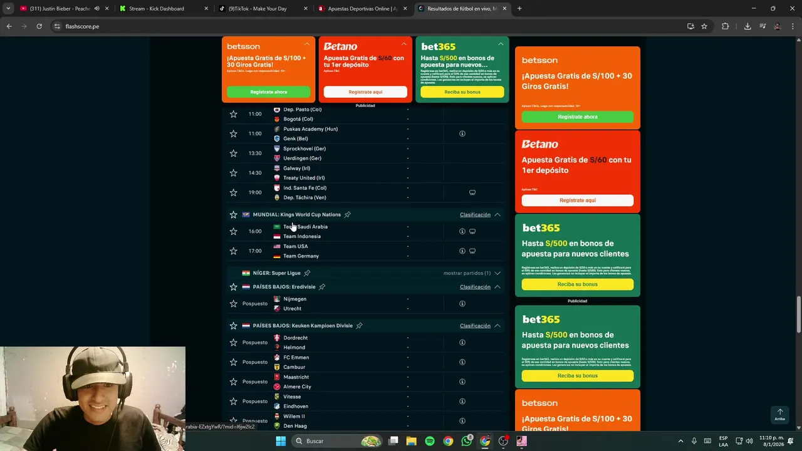The width and height of the screenshot is (802, 451).
Task: Click the flashscore.pe address bar
Action: 370,26
